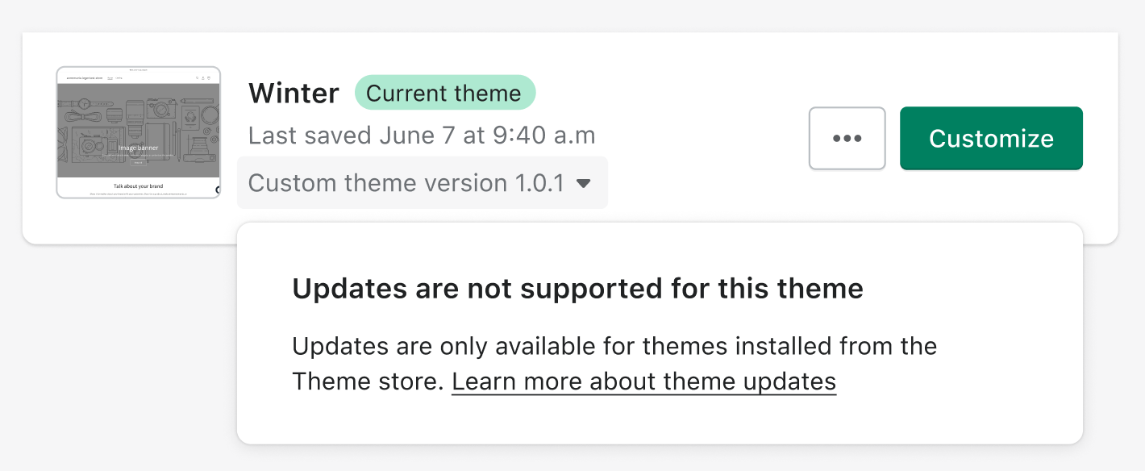
Task: Click "Catalog" in the storefront preview nav
Action: [x=119, y=77]
